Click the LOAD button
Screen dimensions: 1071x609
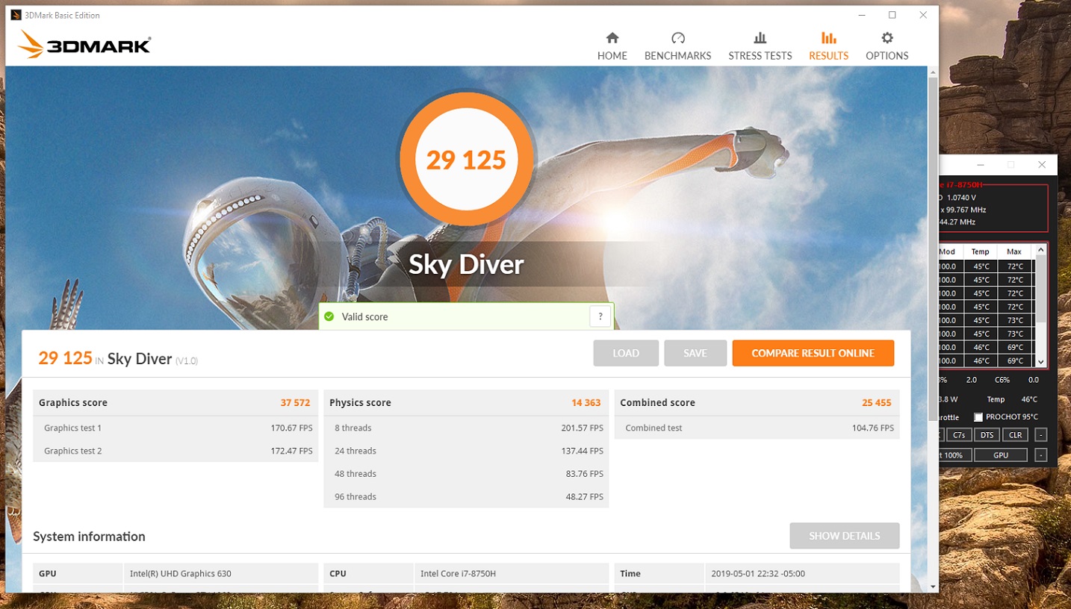(x=626, y=353)
